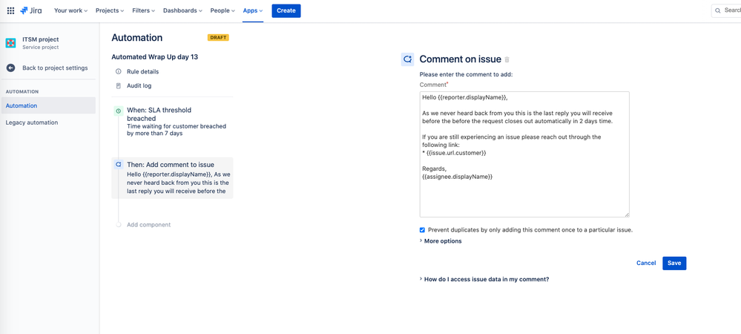Select Automation in the sidebar
This screenshot has height=334, width=741.
[48, 105]
